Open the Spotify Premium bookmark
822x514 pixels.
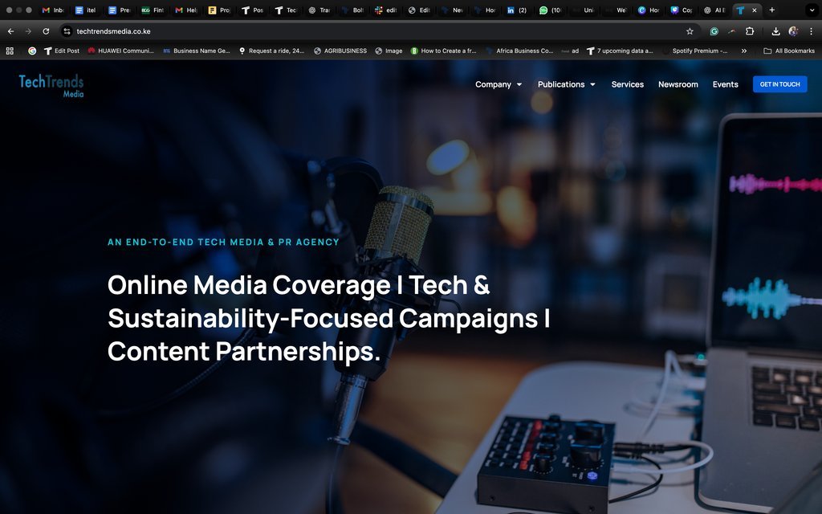click(x=695, y=51)
